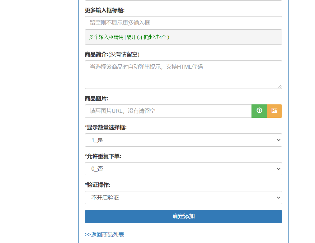315x243 pixels.
Task: Click the *验证操作 label
Action: tap(97, 185)
